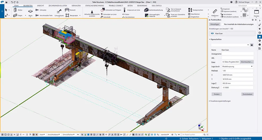Image resolution: width=262 pixels, height=140 pixels.
Task: Select the Träger beam tool
Action: [18, 15]
